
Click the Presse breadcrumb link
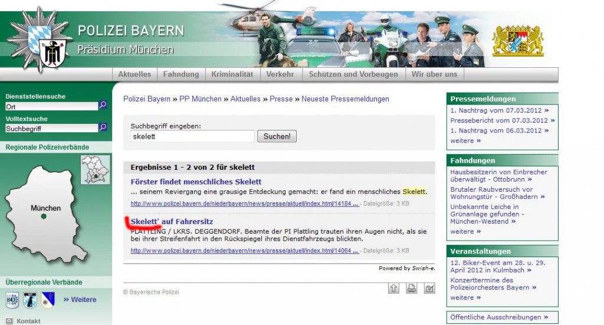(281, 99)
